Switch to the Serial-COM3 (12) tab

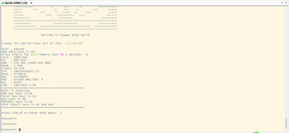(x=16, y=3)
